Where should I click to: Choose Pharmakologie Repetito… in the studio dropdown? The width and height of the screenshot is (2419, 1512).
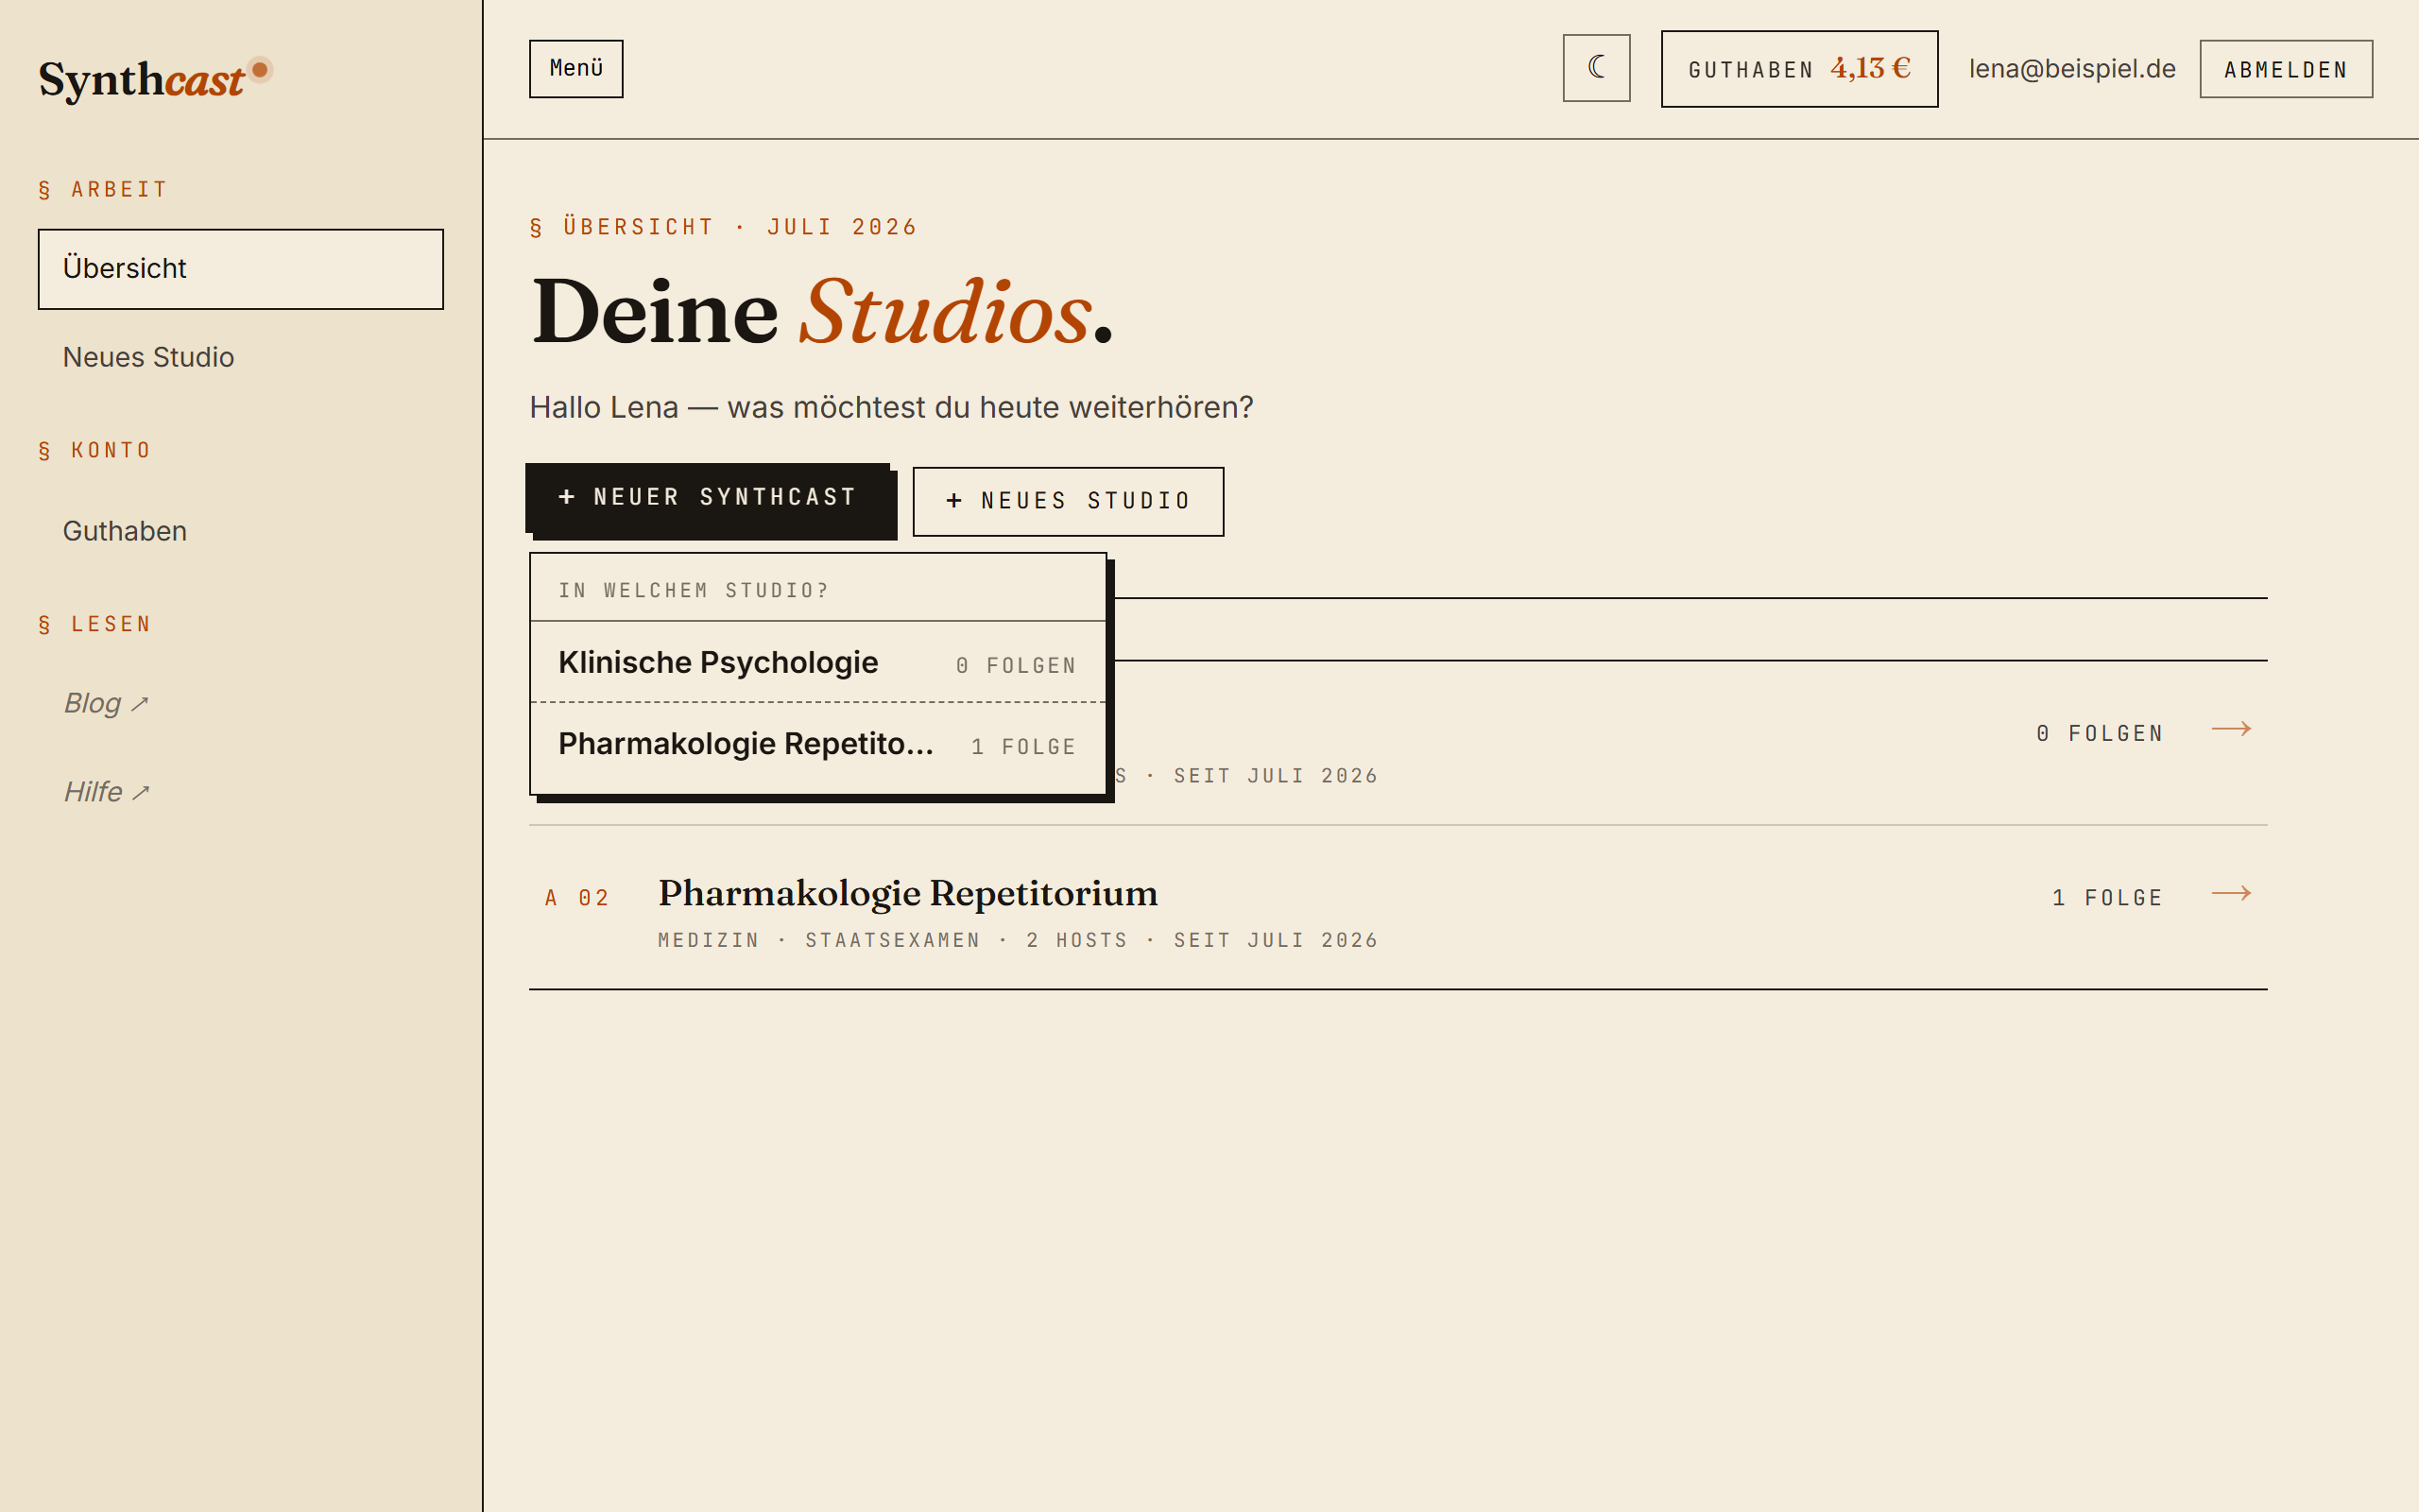817,744
